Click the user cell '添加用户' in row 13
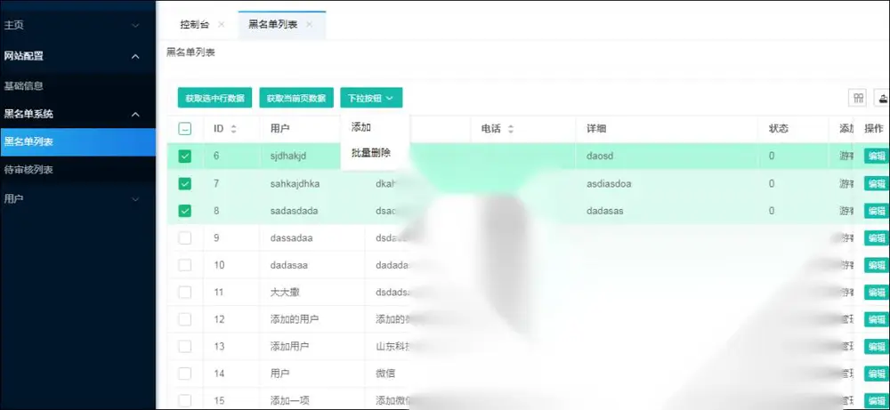Screen dimensions: 890x410 [289, 346]
